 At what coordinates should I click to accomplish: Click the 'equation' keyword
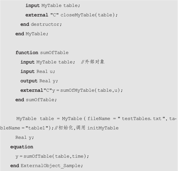(x=22, y=147)
